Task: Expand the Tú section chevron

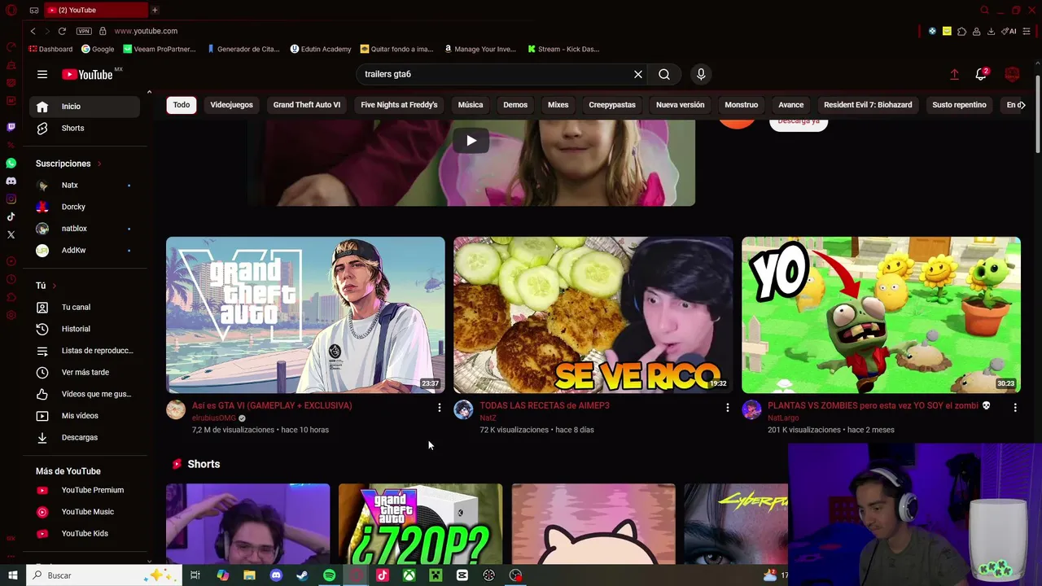Action: [55, 286]
